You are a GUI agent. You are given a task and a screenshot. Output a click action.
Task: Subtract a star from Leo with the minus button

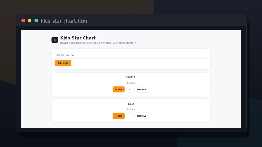[129, 116]
